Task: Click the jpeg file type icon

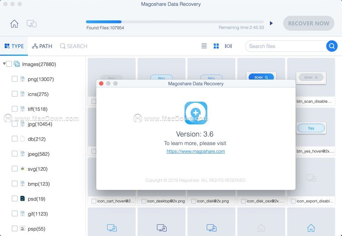Action: click(22, 154)
